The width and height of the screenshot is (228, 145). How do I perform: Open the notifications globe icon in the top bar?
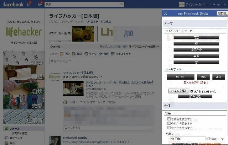[x=40, y=4]
